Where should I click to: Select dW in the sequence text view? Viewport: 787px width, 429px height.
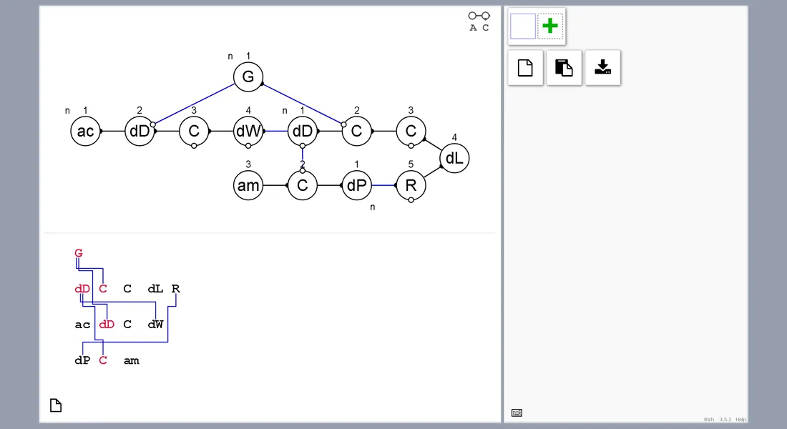[155, 325]
